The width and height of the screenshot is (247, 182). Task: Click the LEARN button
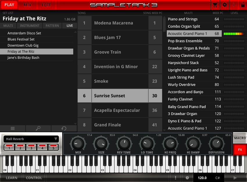(x=12, y=178)
